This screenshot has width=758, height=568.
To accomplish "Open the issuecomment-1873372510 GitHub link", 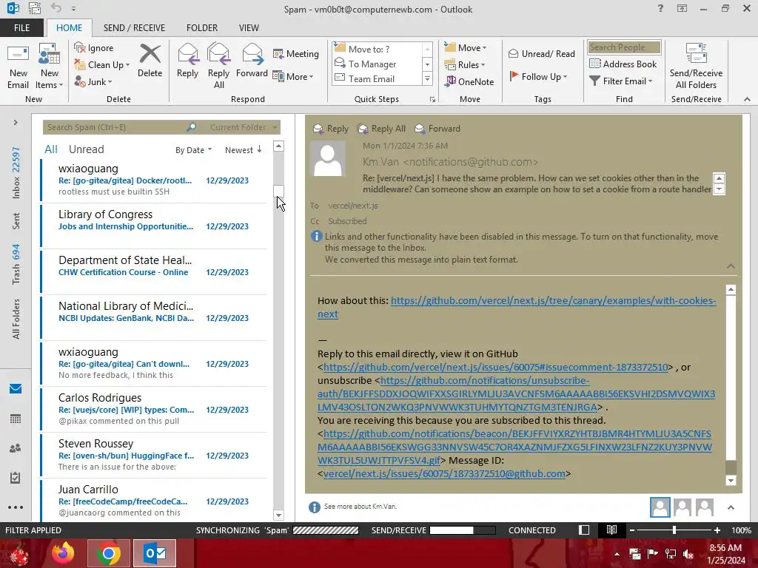I will pyautogui.click(x=495, y=367).
